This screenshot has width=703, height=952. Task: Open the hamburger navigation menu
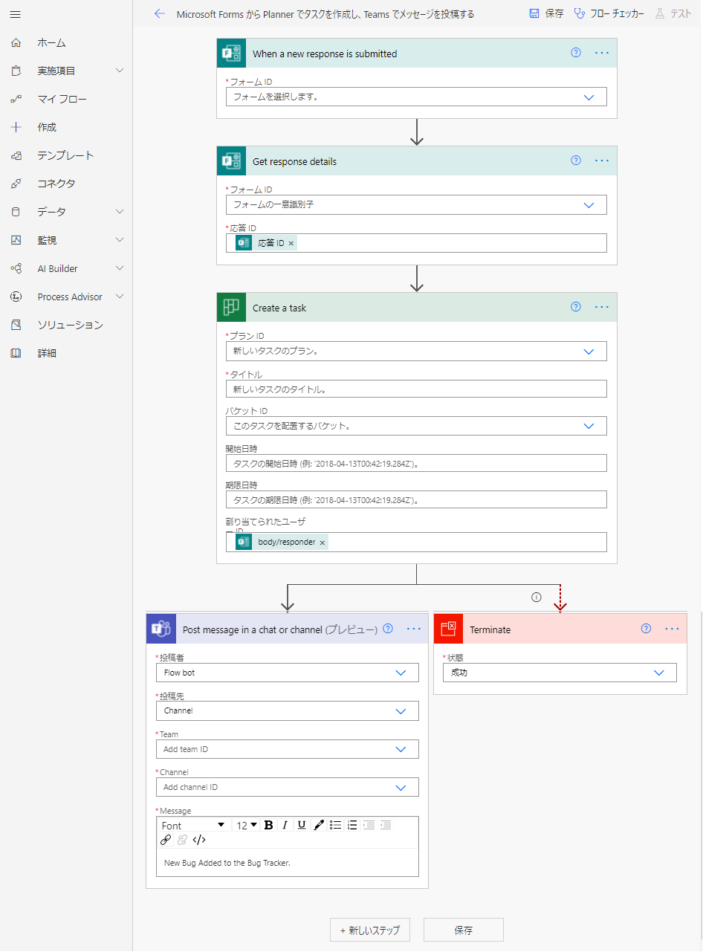tap(15, 14)
